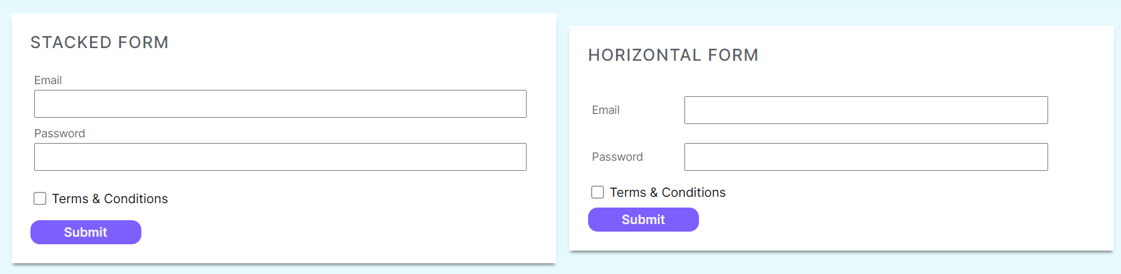Click Terms & Conditions label text in Stacked Form
Screen dimensions: 1121x274
coord(110,199)
